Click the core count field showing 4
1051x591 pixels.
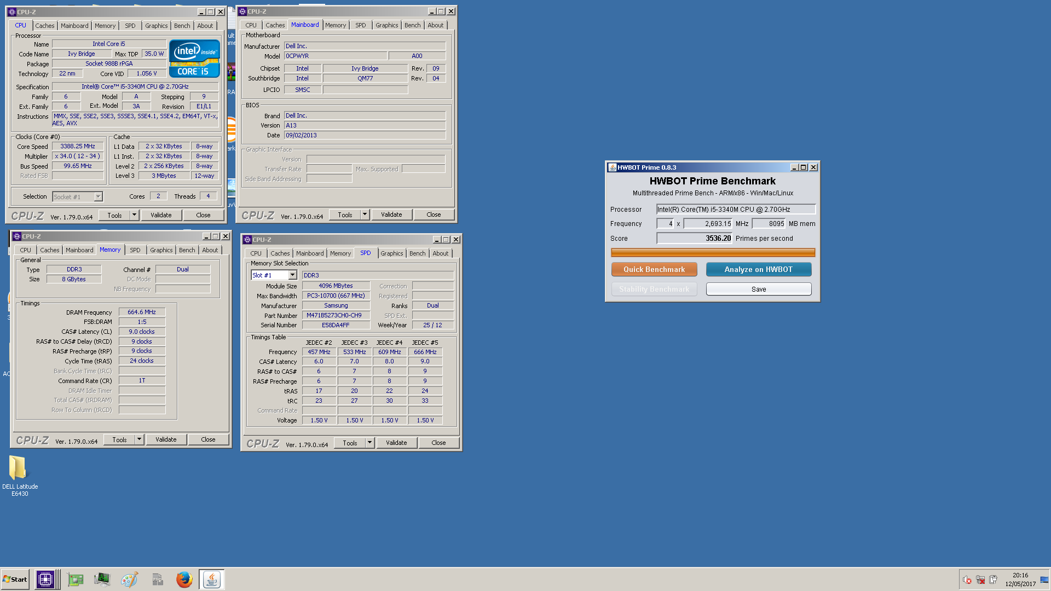click(x=665, y=223)
